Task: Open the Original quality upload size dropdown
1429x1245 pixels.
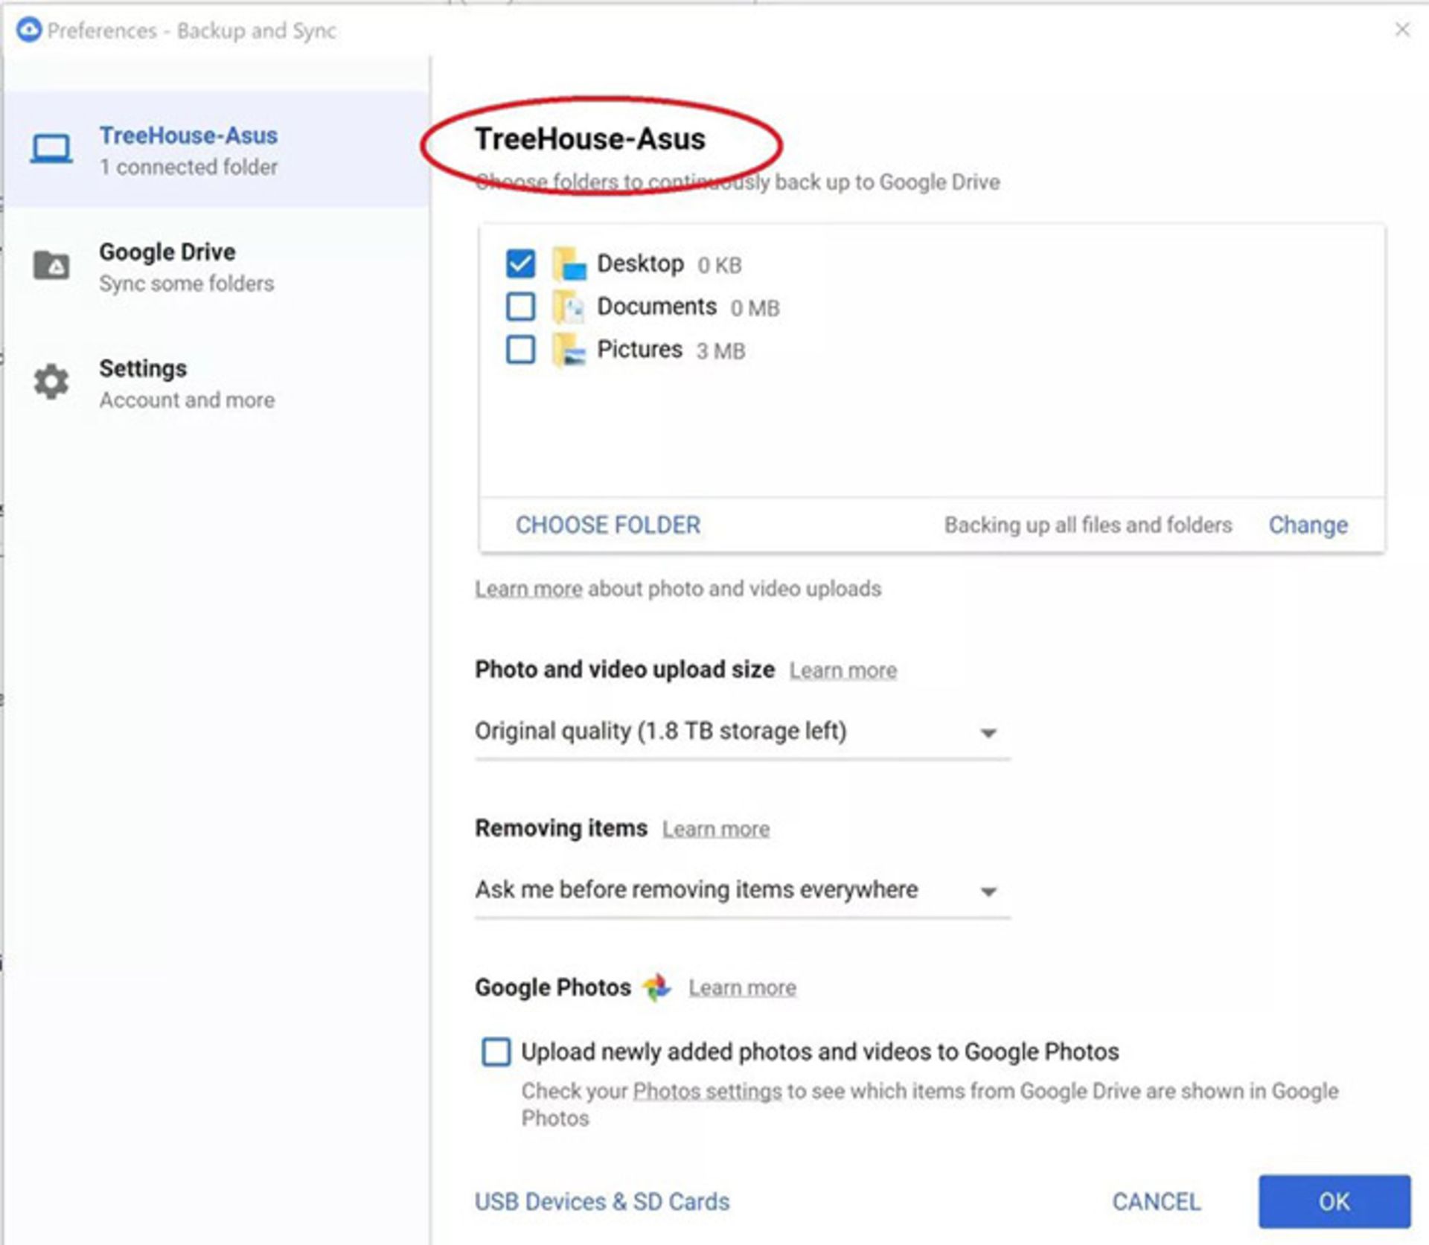Action: tap(742, 732)
